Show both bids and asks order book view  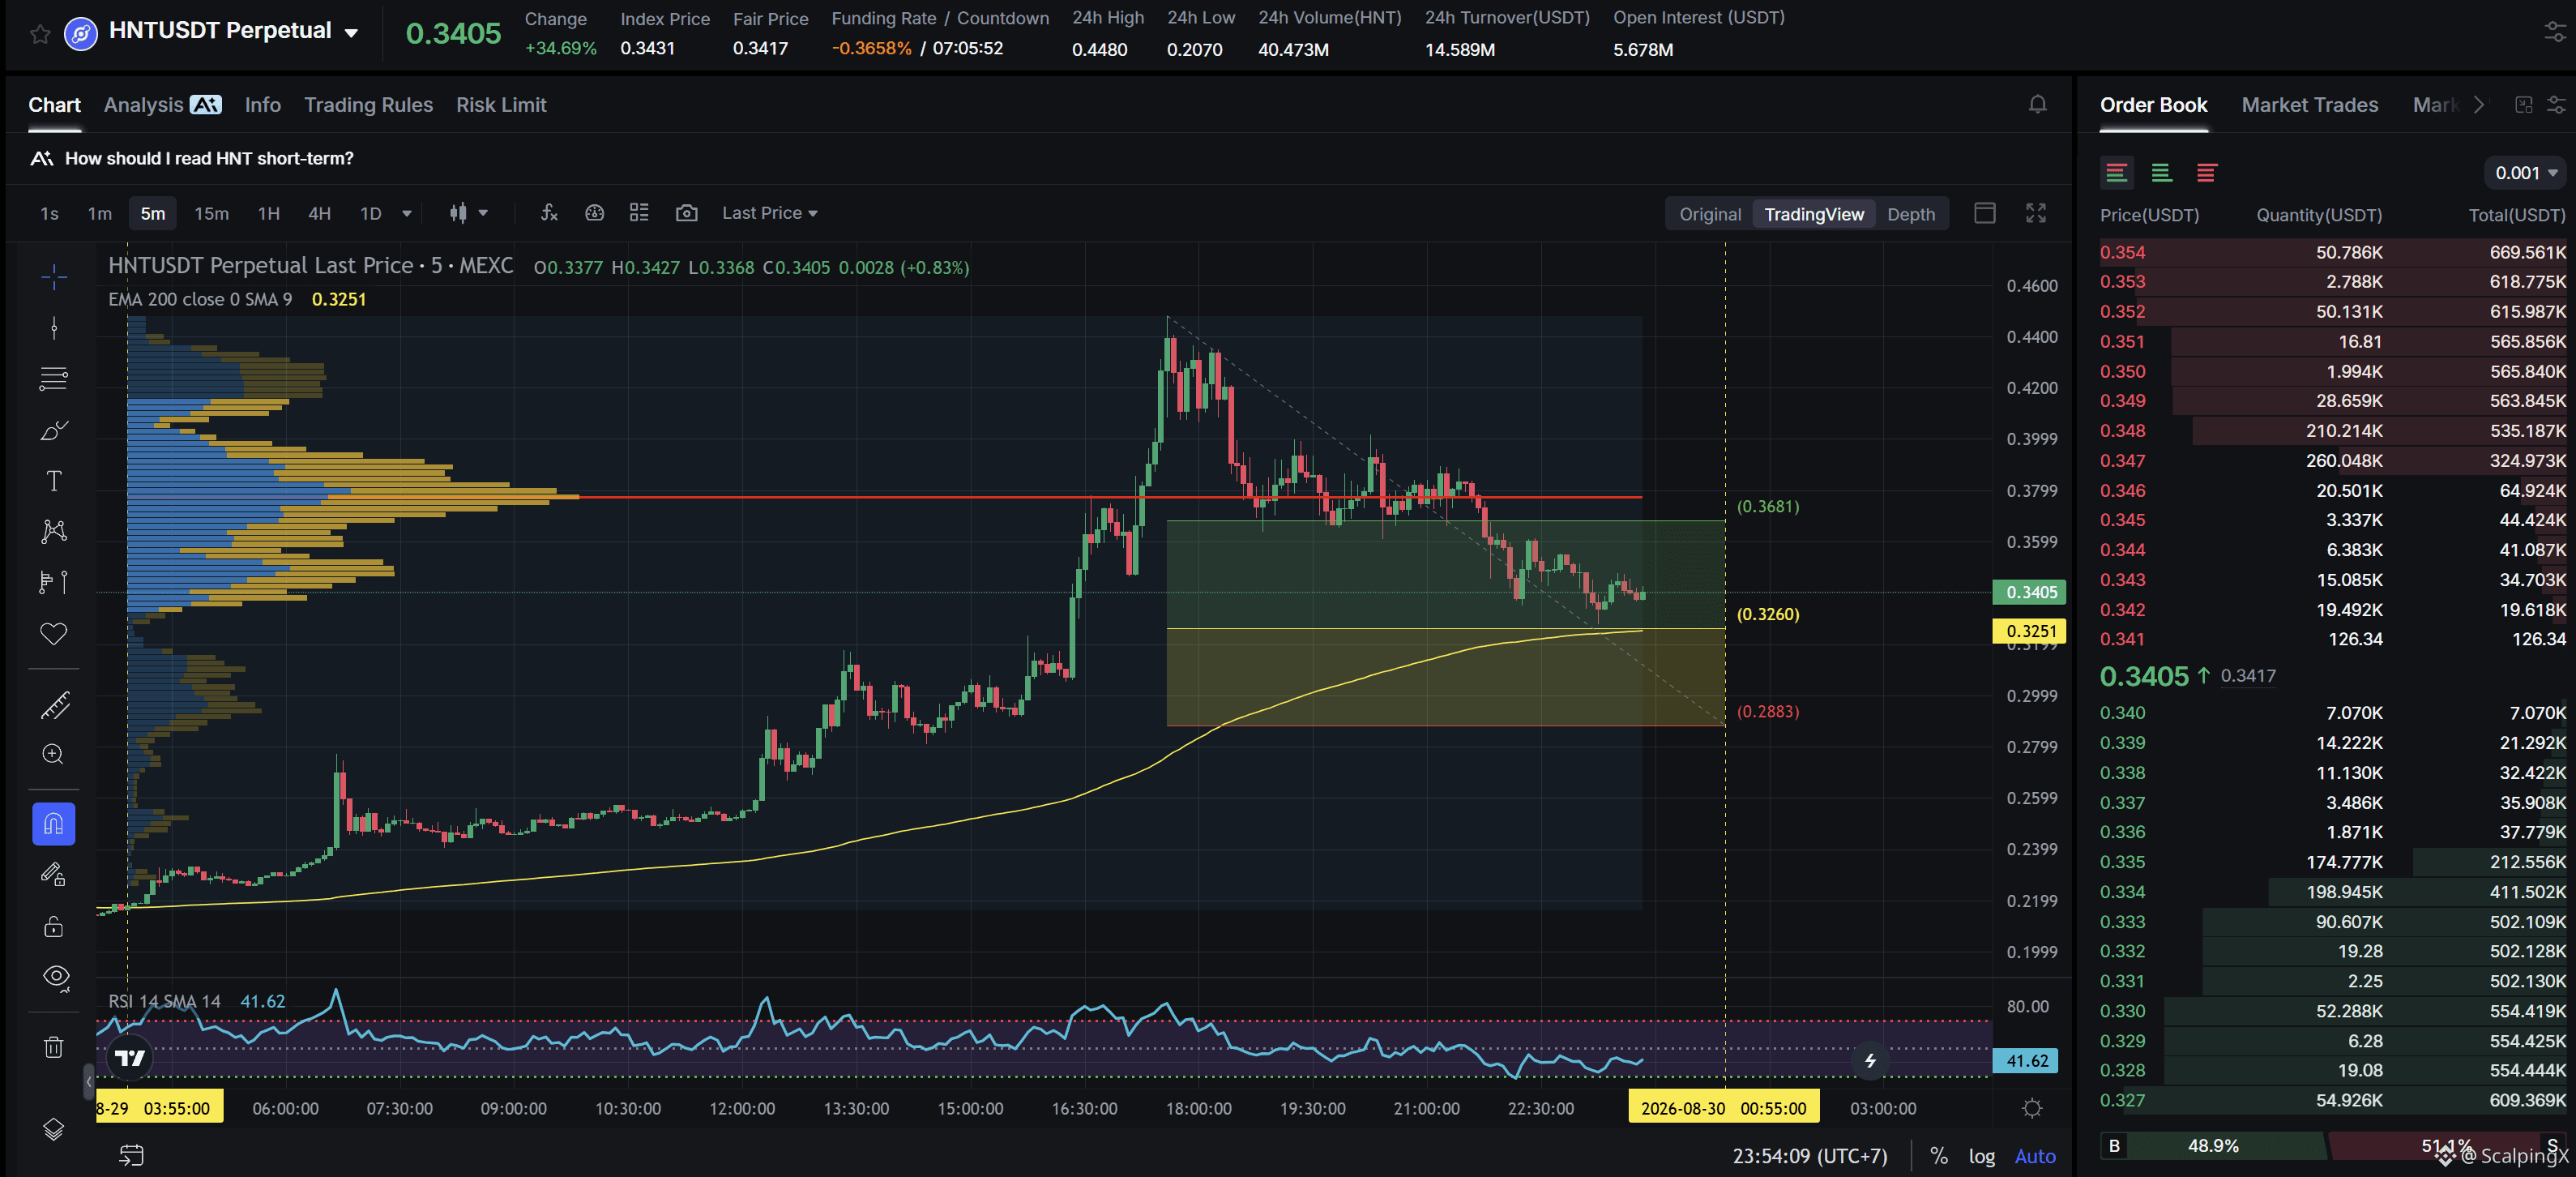2116,173
